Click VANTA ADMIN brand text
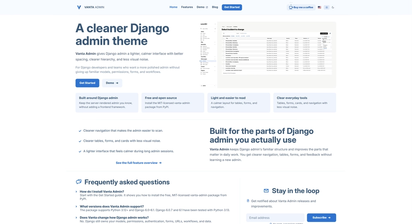412x224 pixels. pyautogui.click(x=94, y=7)
